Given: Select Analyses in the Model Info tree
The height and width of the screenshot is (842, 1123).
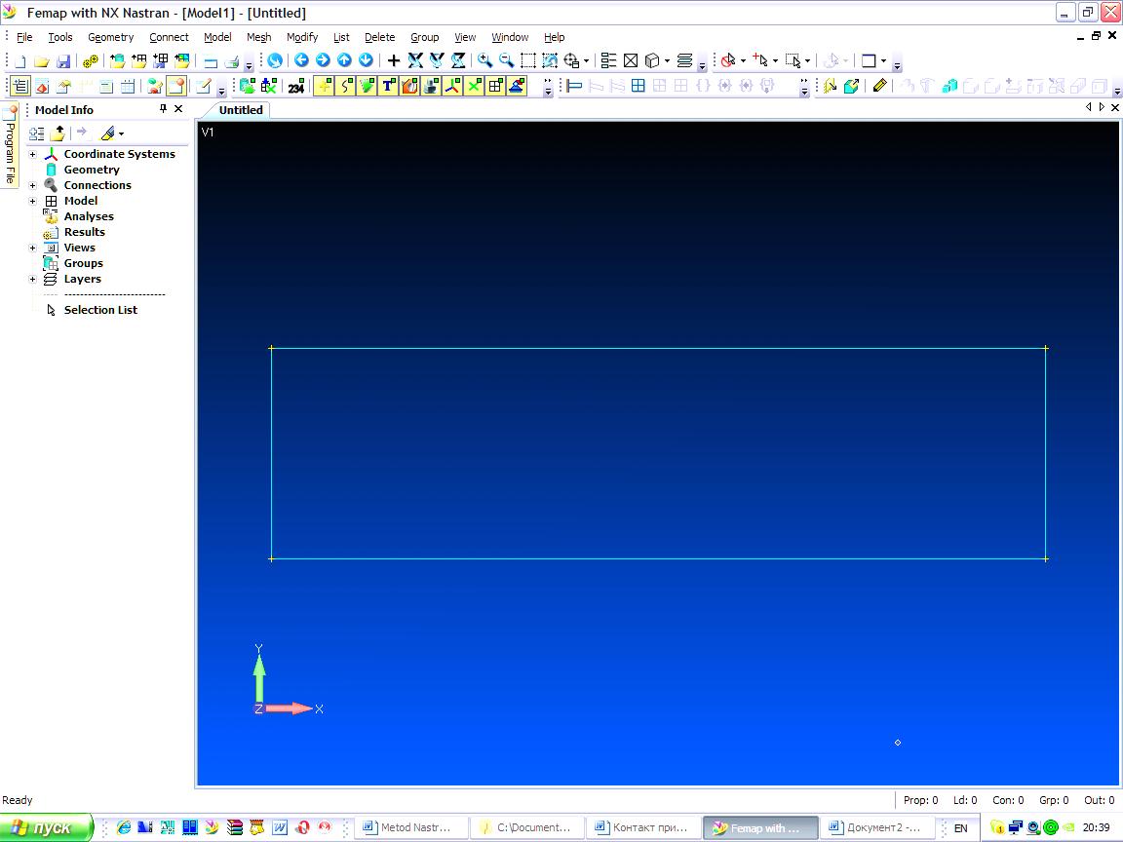Looking at the screenshot, I should (x=89, y=216).
